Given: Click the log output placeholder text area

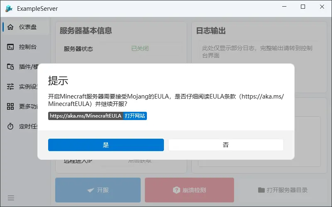Looking at the screenshot, I should coord(257,52).
